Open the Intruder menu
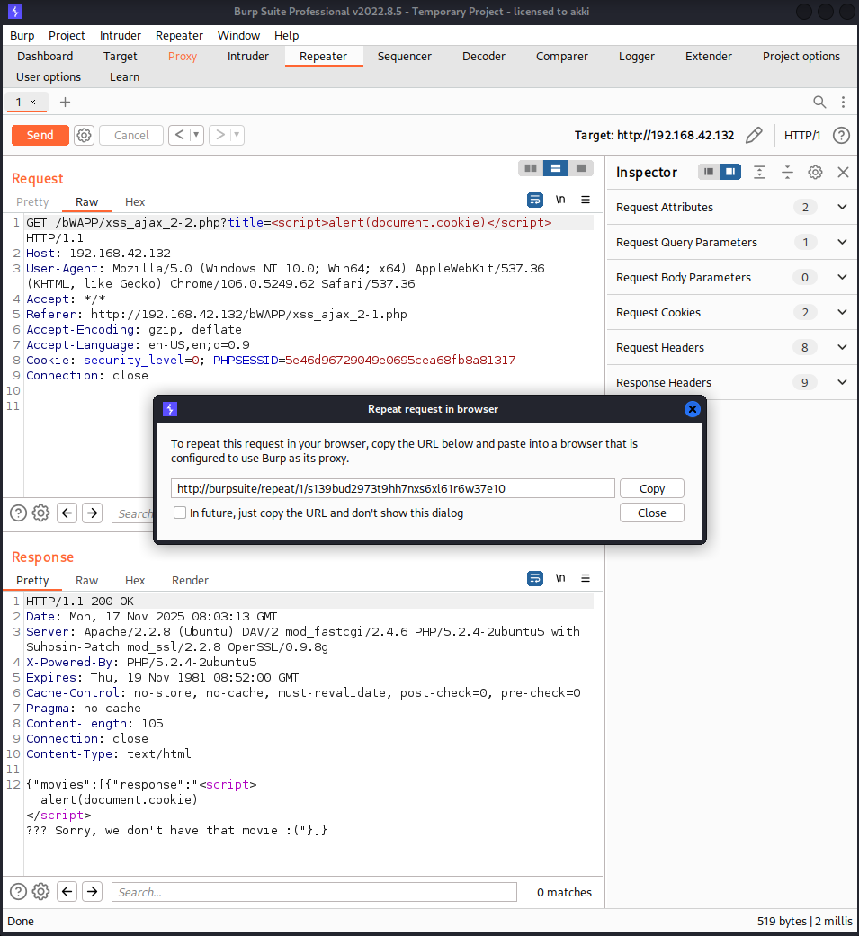The height and width of the screenshot is (936, 859). point(121,35)
